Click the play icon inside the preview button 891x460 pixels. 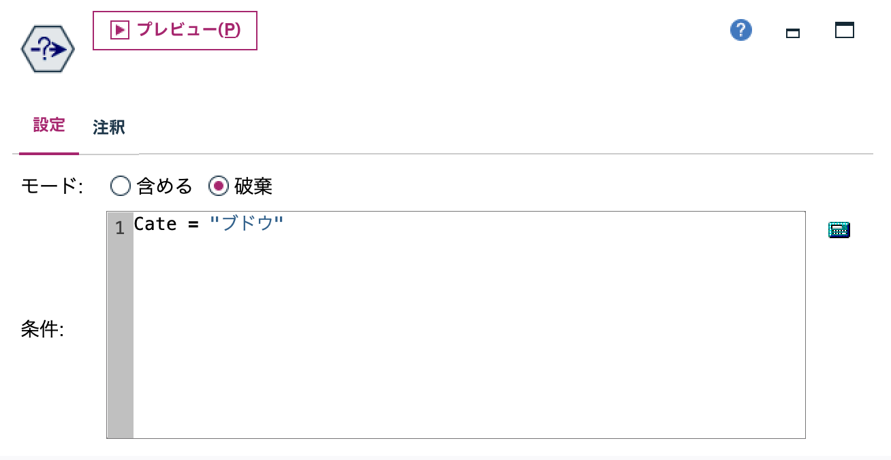pyautogui.click(x=119, y=31)
